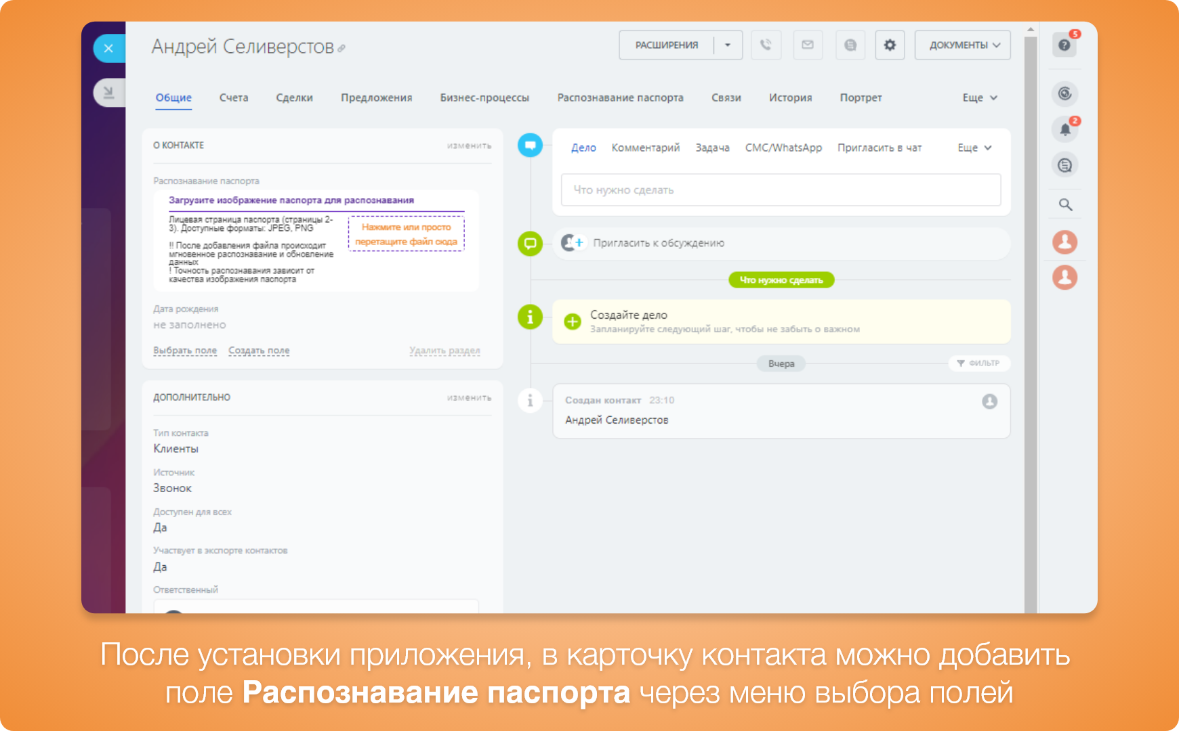Click the Что нужно сделать input field
The height and width of the screenshot is (731, 1179).
coord(781,190)
